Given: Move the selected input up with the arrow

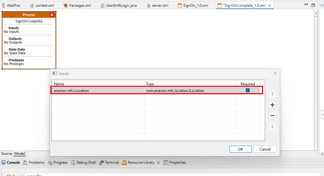Looking at the screenshot, I should [272, 94].
